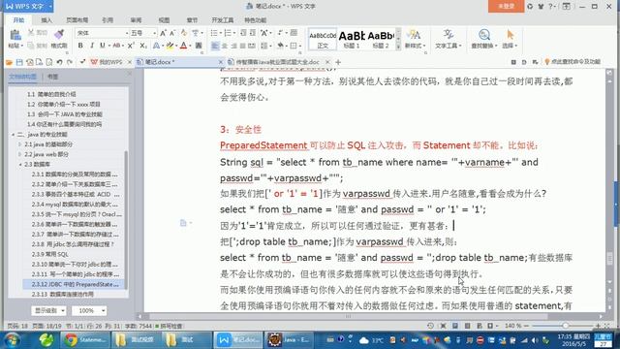Click the Text Tools icon
This screenshot has height=349, width=620.
448,35
